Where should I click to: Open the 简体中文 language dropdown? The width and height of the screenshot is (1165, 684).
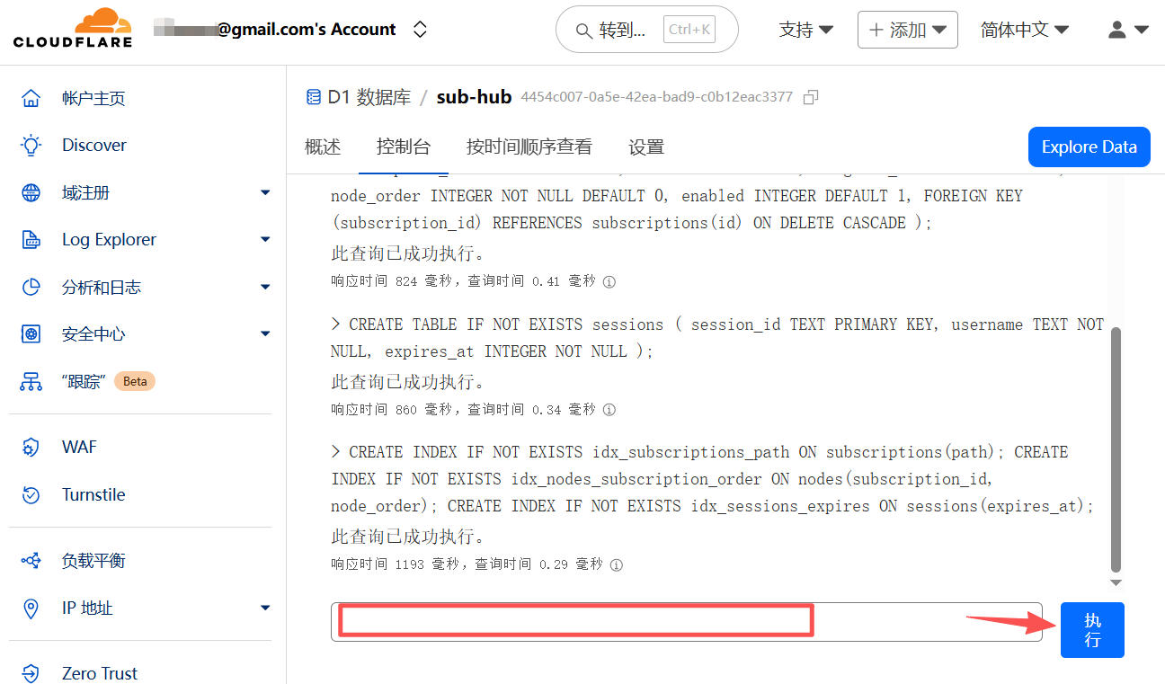click(1024, 30)
